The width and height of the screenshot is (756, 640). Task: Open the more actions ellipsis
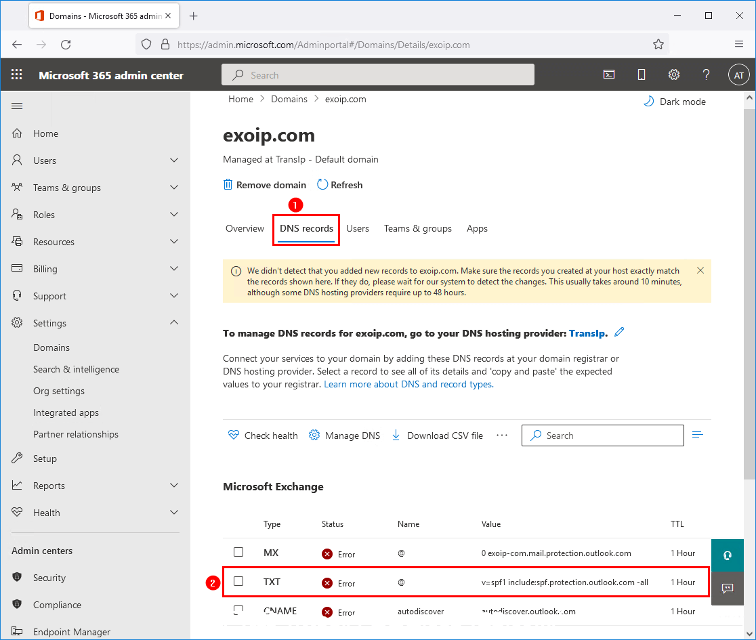coord(502,435)
